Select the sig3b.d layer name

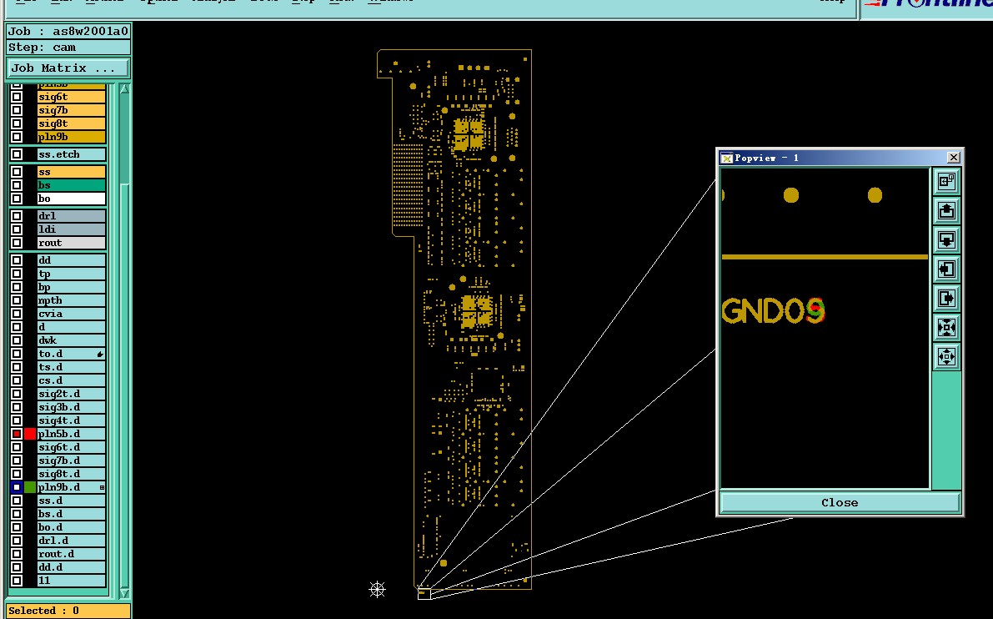[71, 407]
